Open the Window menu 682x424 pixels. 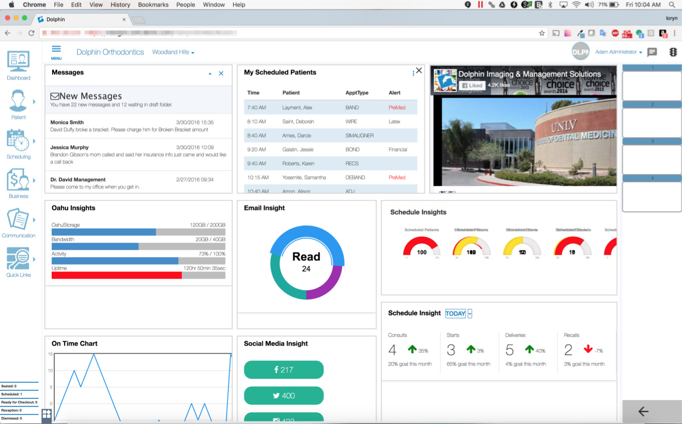213,5
